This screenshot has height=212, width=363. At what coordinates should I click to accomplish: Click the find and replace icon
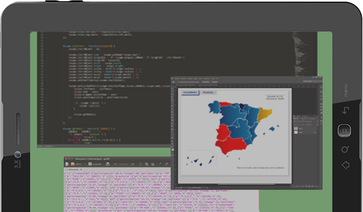click(x=167, y=164)
